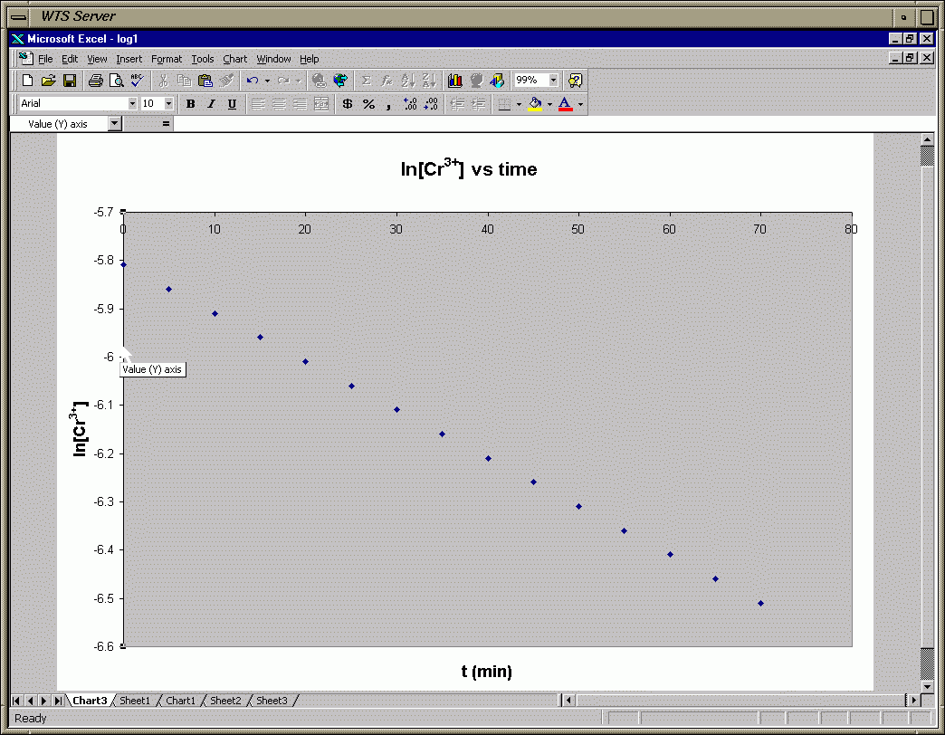This screenshot has width=945, height=735.
Task: Toggle italic formatting
Action: [211, 104]
